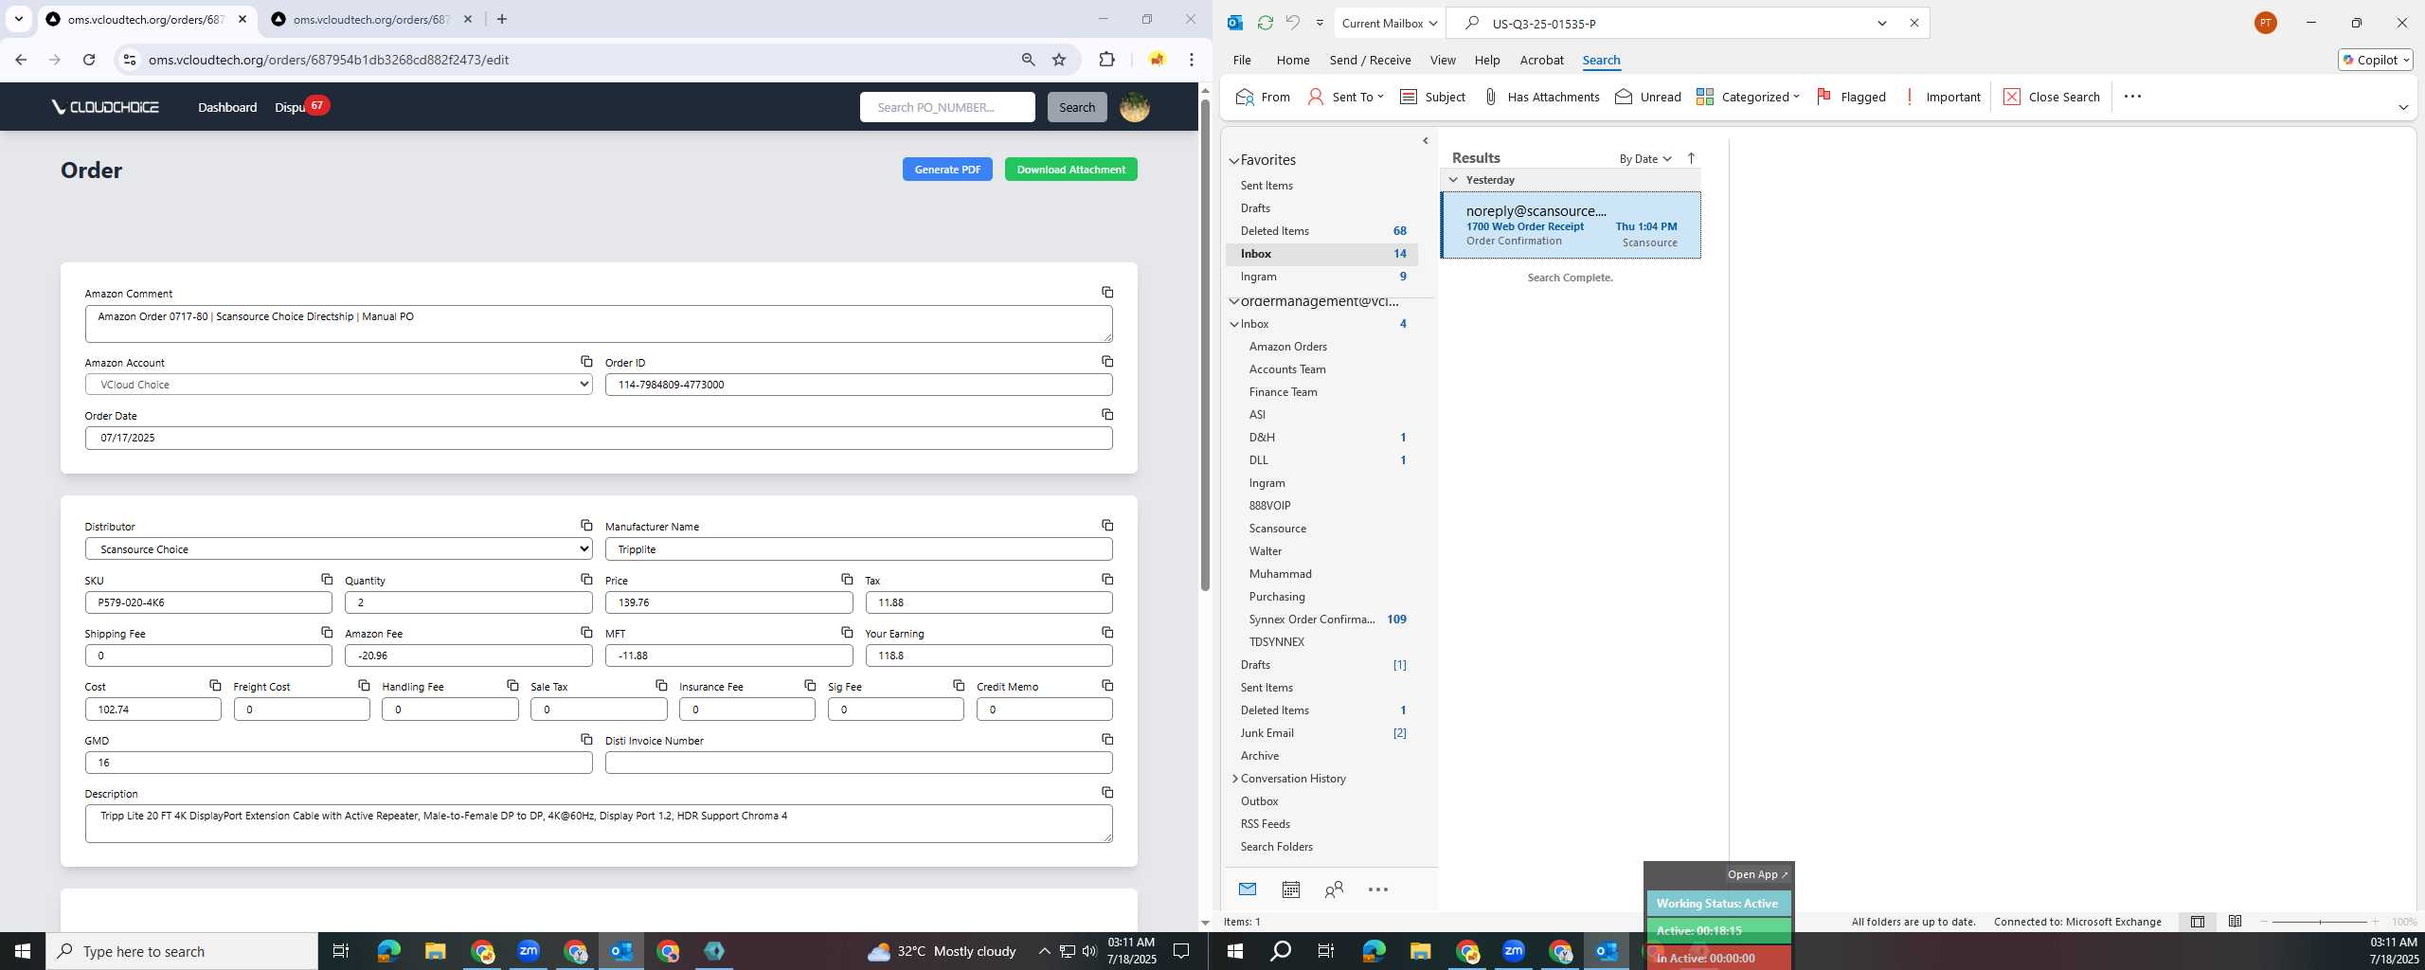Click Open App on the tracker widget
The width and height of the screenshot is (2425, 970).
click(1757, 874)
